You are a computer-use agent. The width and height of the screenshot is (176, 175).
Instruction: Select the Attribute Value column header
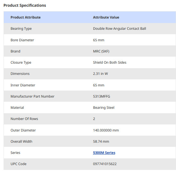pyautogui.click(x=106, y=17)
